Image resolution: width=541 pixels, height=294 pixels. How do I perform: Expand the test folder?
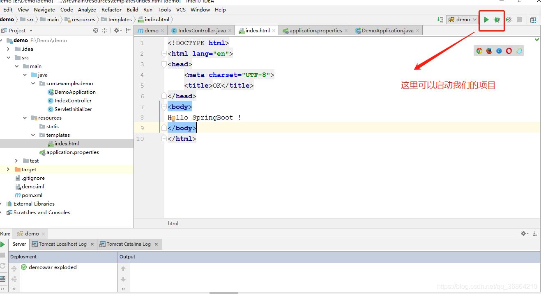pyautogui.click(x=16, y=161)
